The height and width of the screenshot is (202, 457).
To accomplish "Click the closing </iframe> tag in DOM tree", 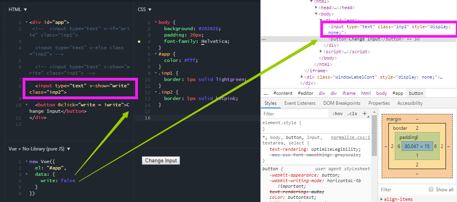I will pos(316,71).
